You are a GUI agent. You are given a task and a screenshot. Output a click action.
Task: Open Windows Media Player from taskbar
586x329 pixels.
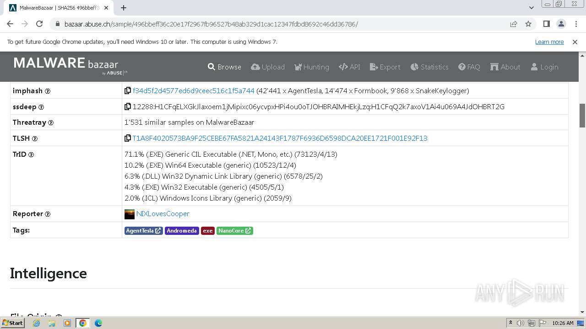click(x=67, y=323)
